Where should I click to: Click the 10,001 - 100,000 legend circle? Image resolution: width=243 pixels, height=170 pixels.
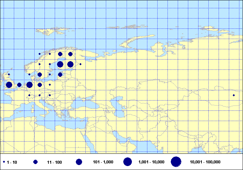tap(176, 162)
